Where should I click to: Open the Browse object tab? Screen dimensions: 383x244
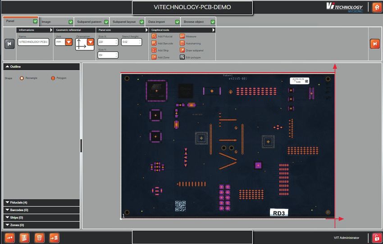click(x=198, y=22)
